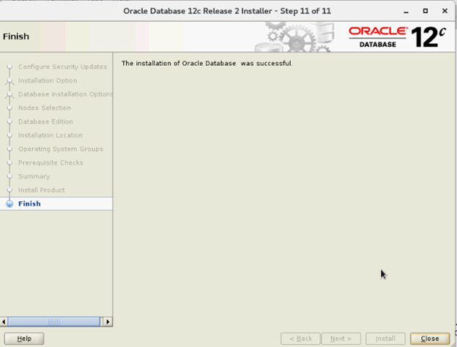Click the disabled Install button

(x=385, y=338)
